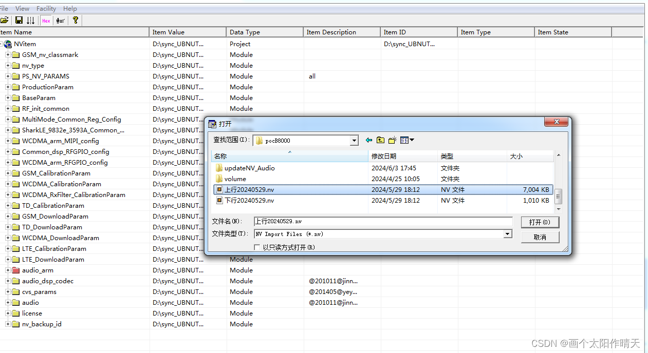Click the Help question-mark toolbar icon
648x353 pixels.
coord(75,20)
